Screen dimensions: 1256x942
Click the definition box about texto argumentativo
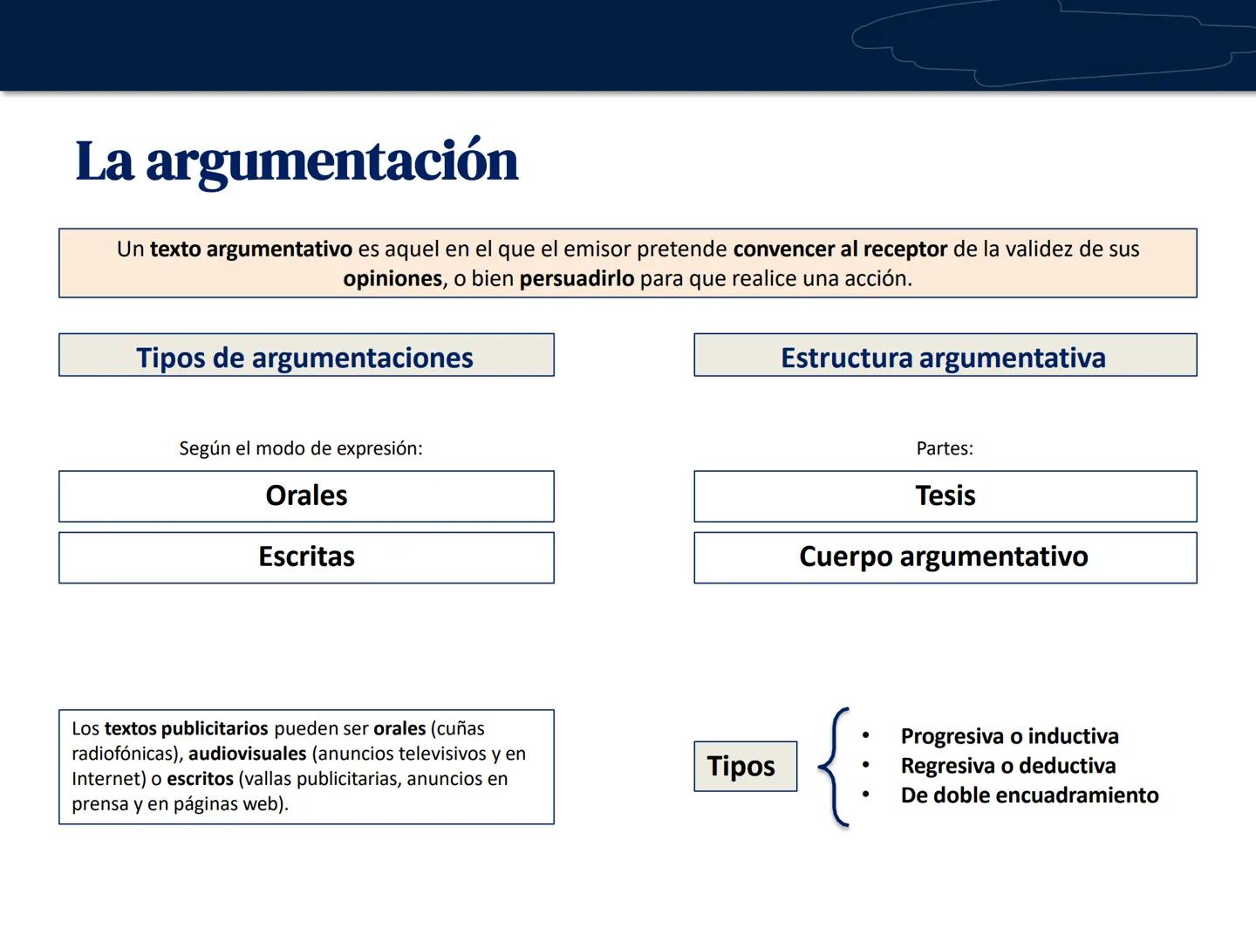click(628, 263)
